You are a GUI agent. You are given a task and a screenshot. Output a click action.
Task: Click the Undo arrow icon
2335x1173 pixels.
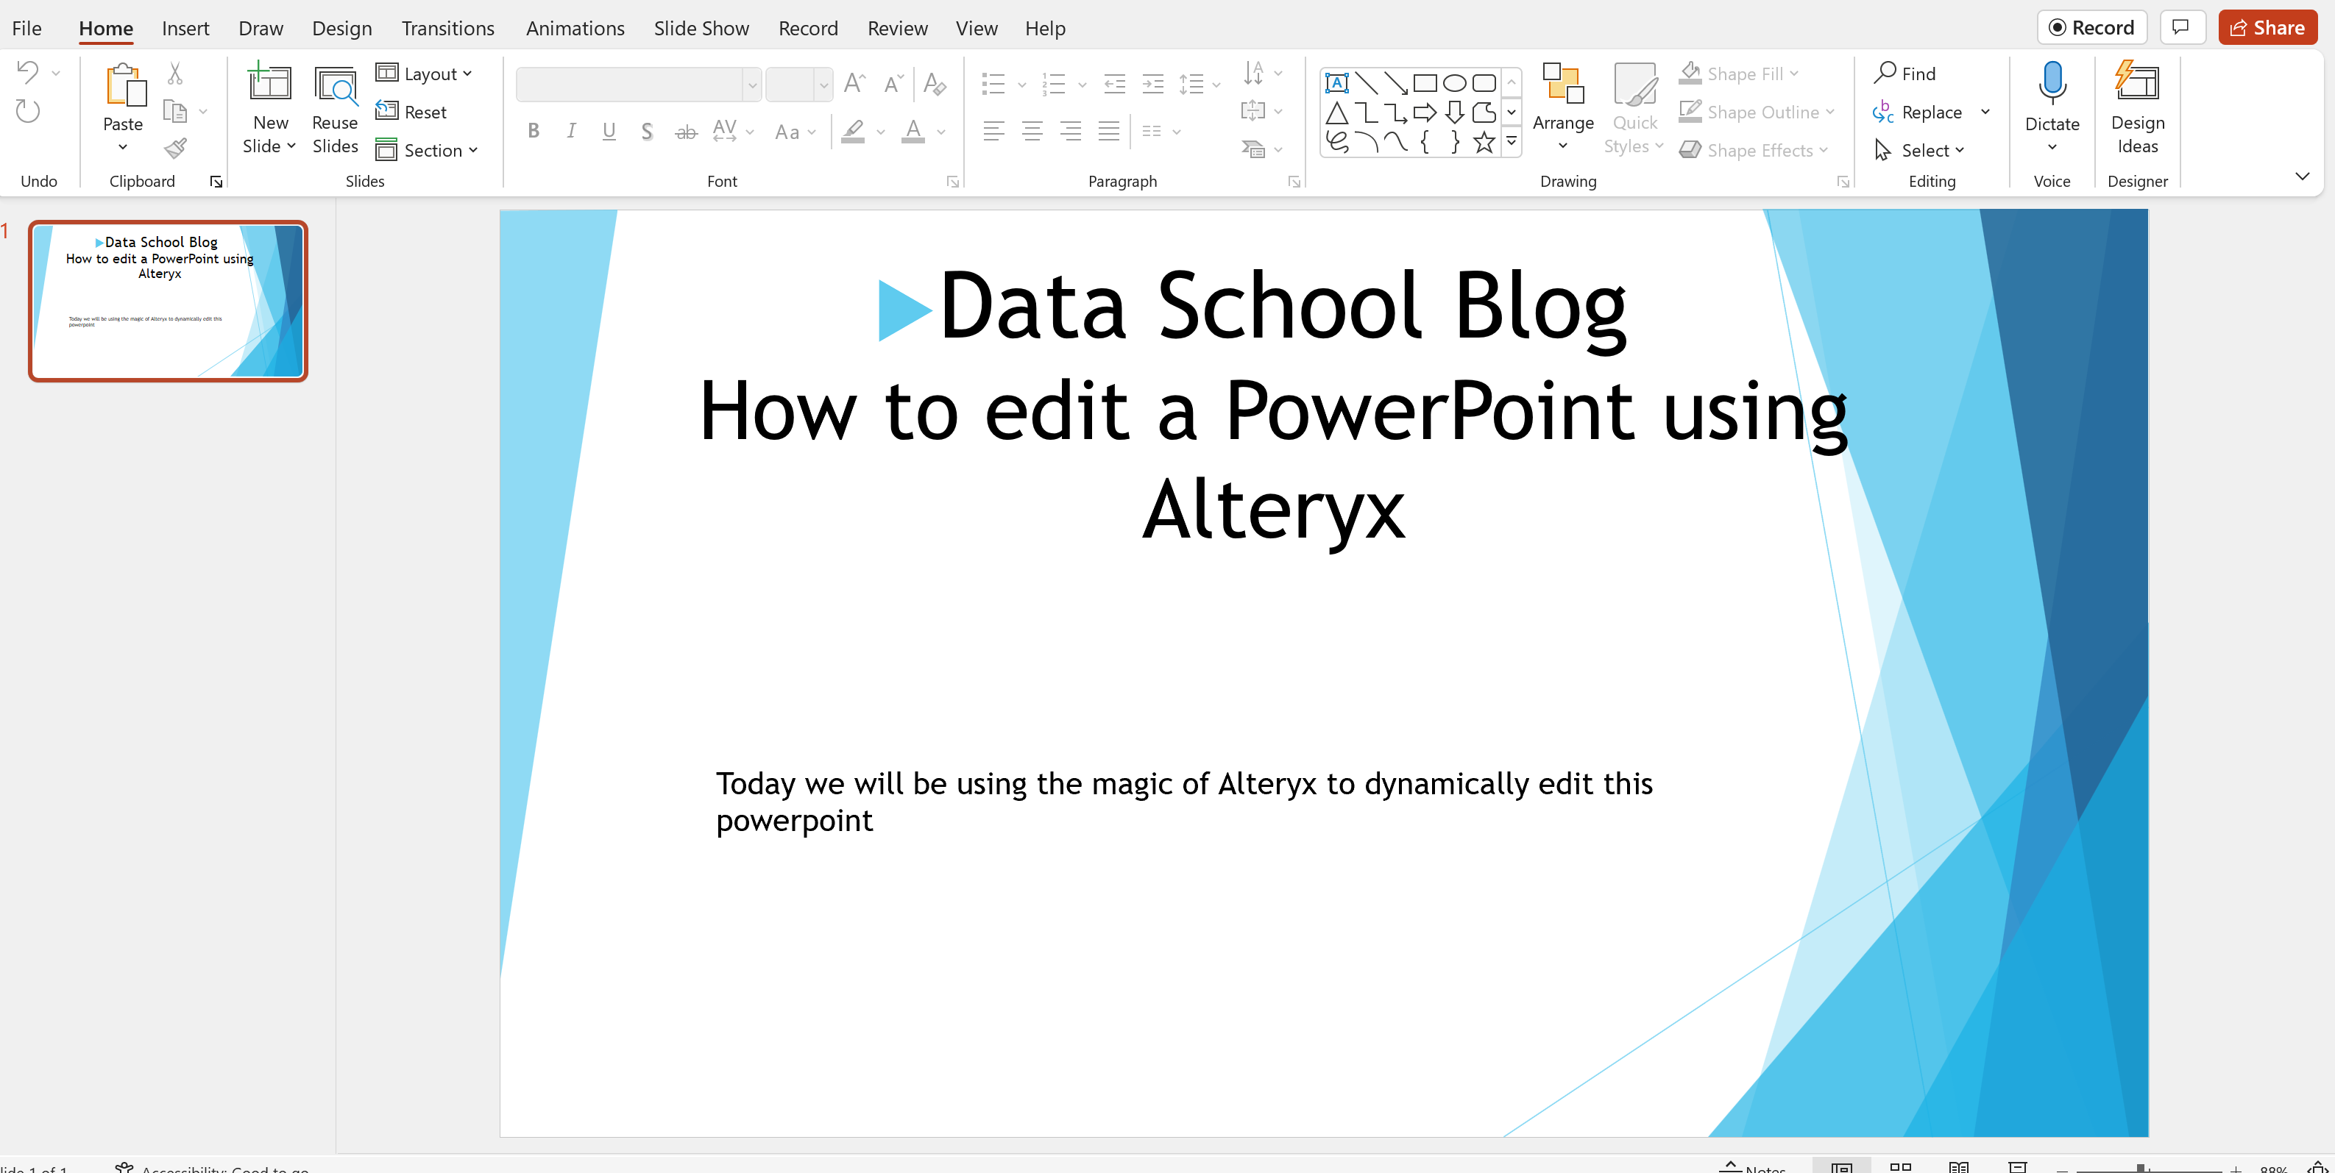tap(27, 71)
